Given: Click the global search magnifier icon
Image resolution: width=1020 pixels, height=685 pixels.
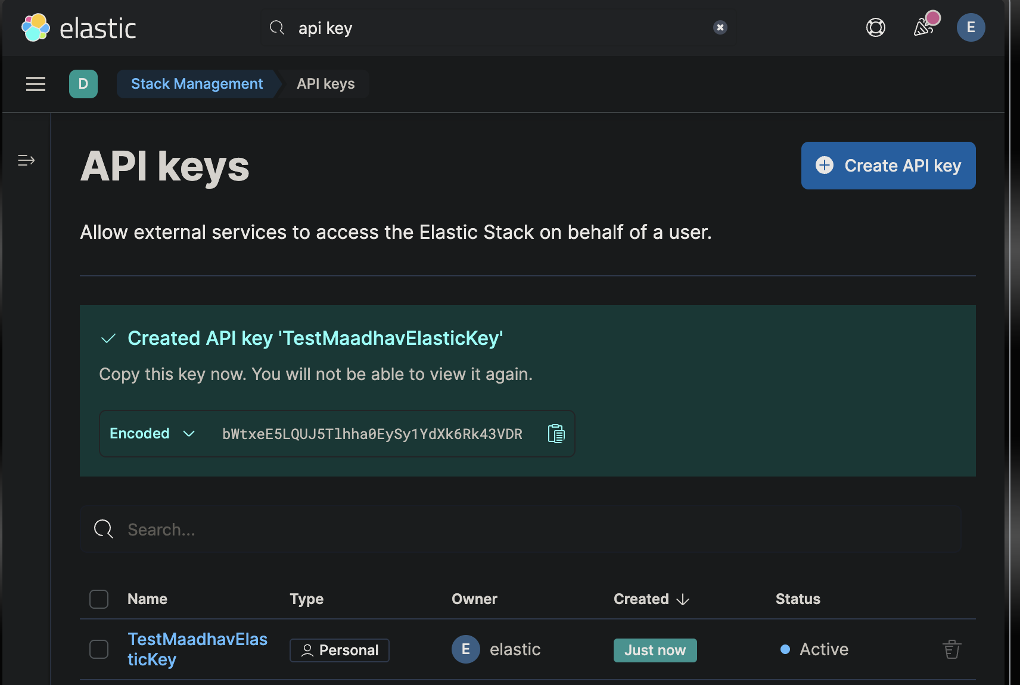Looking at the screenshot, I should 277,27.
